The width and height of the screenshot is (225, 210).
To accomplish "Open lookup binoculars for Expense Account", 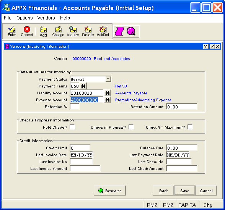I will tap(107, 100).
